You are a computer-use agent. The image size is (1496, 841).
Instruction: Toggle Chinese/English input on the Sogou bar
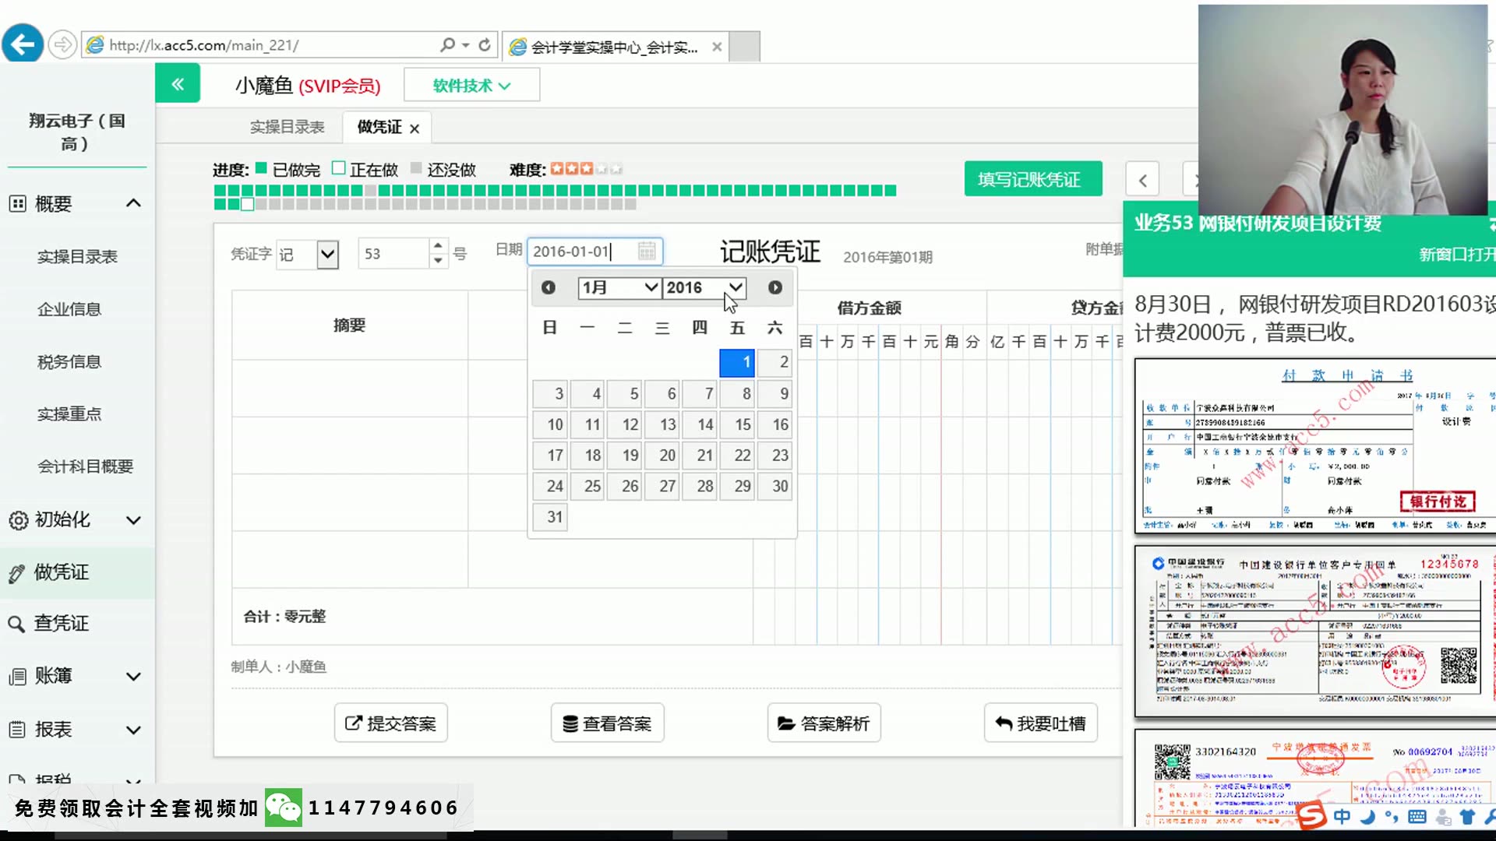click(x=1343, y=816)
